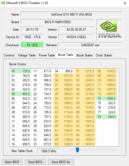Image resolution: width=129 pixels, height=166 pixels.
Task: Select boost entry 74 value 1506.5
Action: (x=110, y=99)
